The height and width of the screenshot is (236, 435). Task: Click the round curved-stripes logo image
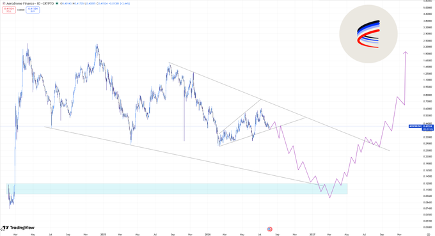[368, 34]
